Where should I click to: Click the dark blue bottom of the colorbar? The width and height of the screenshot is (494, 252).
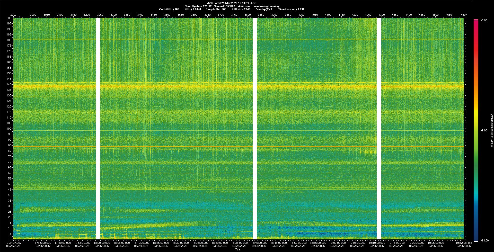tap(476, 238)
